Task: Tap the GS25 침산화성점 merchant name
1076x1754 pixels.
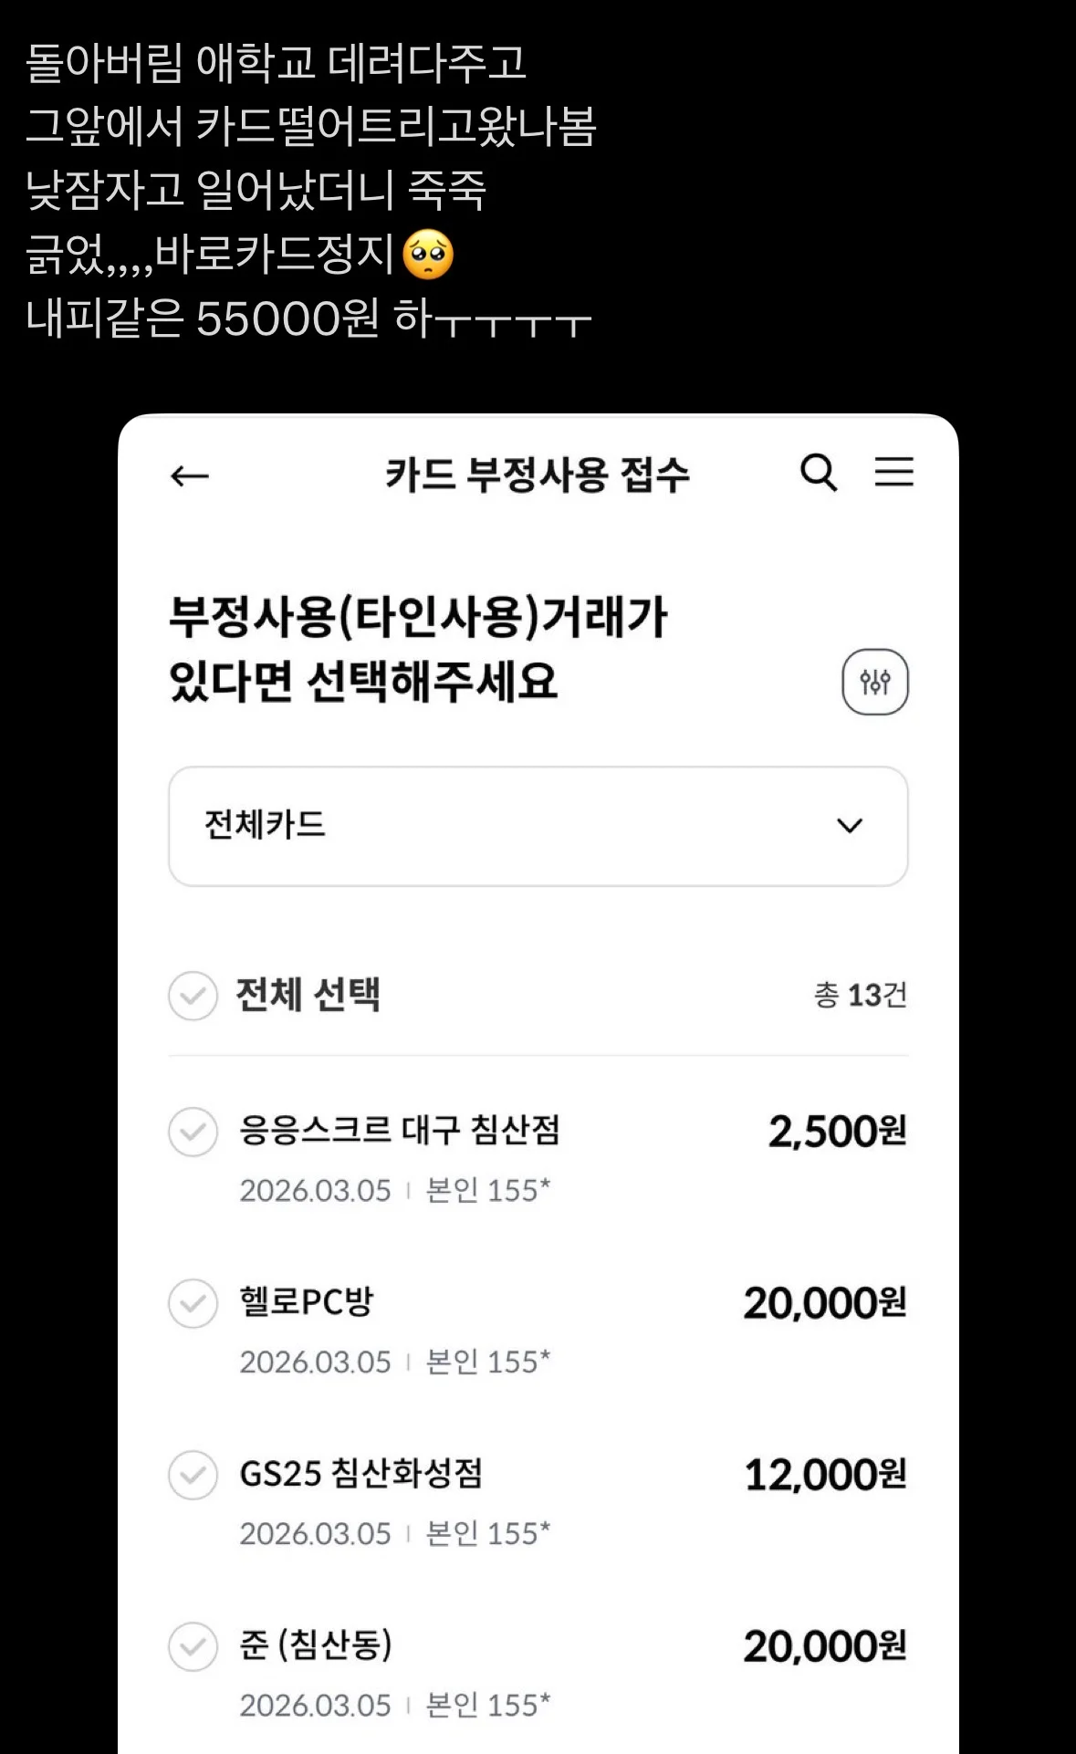Action: point(360,1473)
